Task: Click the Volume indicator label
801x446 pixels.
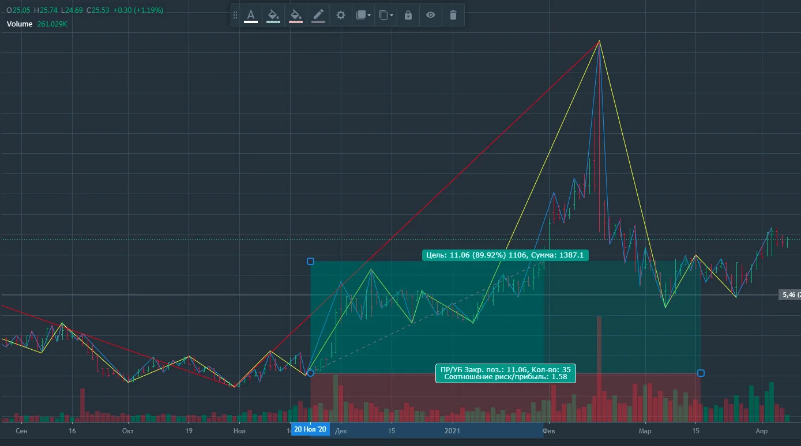Action: click(20, 24)
